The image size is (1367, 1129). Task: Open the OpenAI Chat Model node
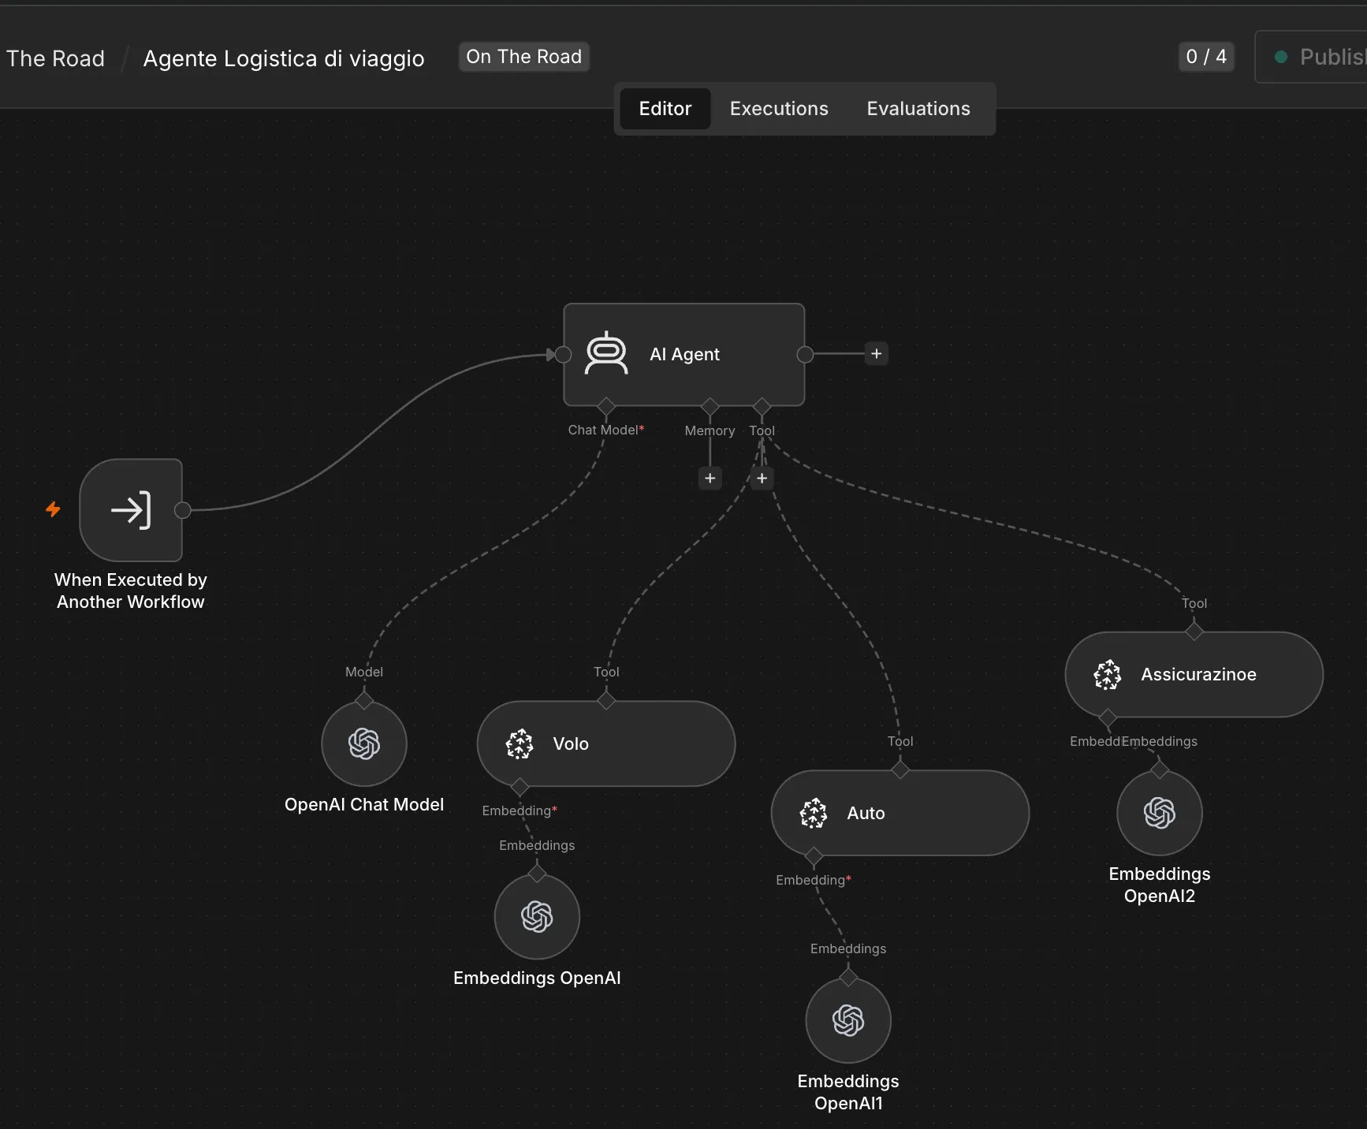coord(364,743)
